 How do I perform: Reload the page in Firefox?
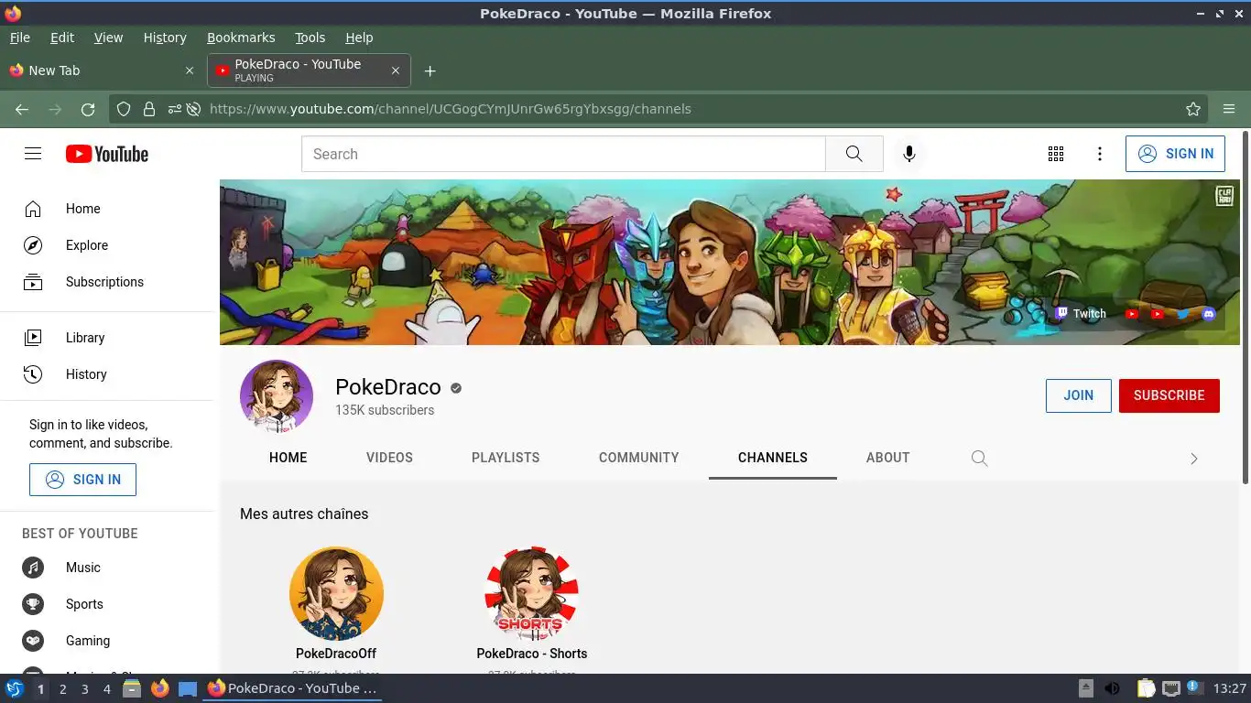(88, 109)
